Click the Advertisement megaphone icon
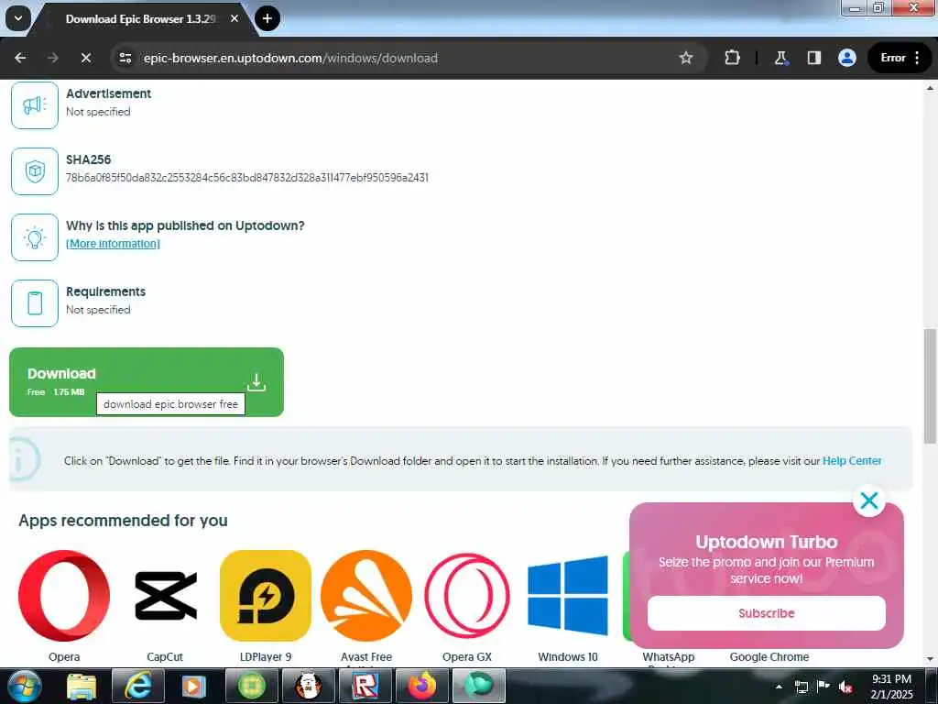This screenshot has width=938, height=704. click(35, 105)
